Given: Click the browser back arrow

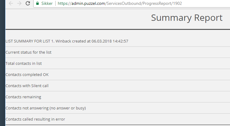Looking at the screenshot, I should [11, 4].
